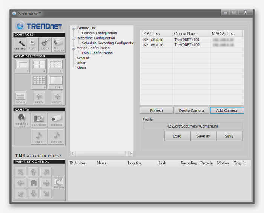Screen dimensions: 264x213
Task: Select 4-camera view layout
Action: [39, 66]
